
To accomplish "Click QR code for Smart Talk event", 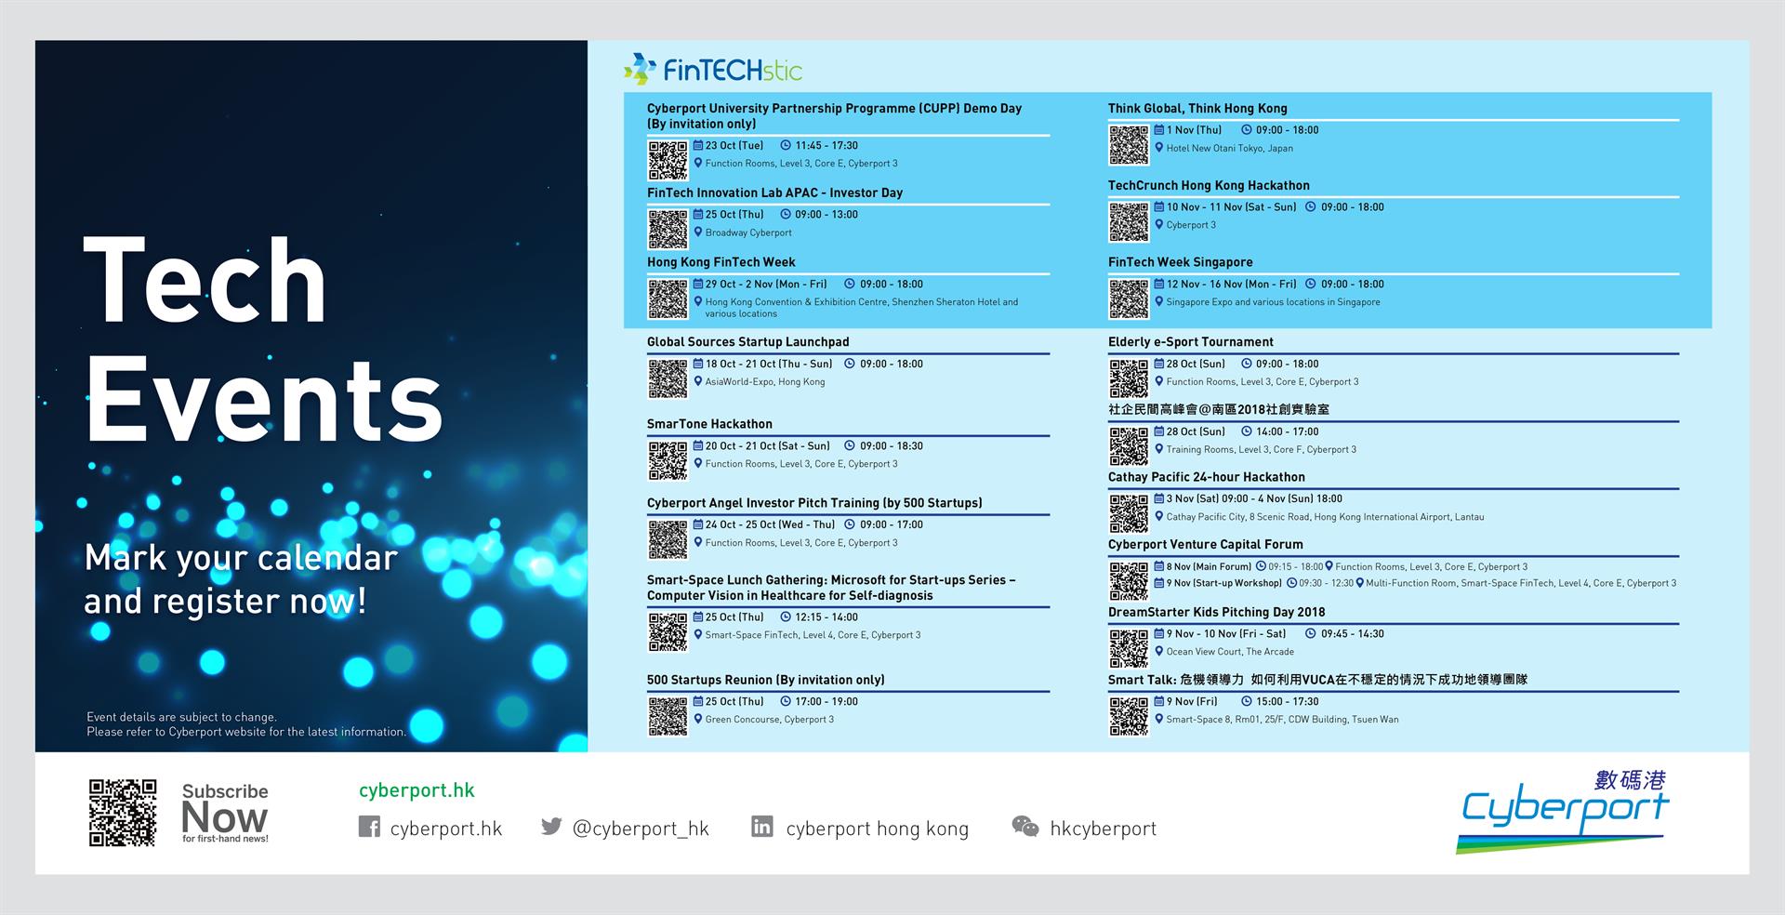I will point(1129,717).
